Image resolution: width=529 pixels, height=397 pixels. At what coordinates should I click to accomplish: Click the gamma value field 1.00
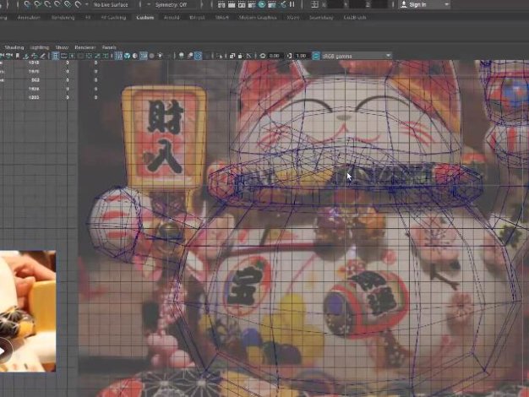[302, 56]
